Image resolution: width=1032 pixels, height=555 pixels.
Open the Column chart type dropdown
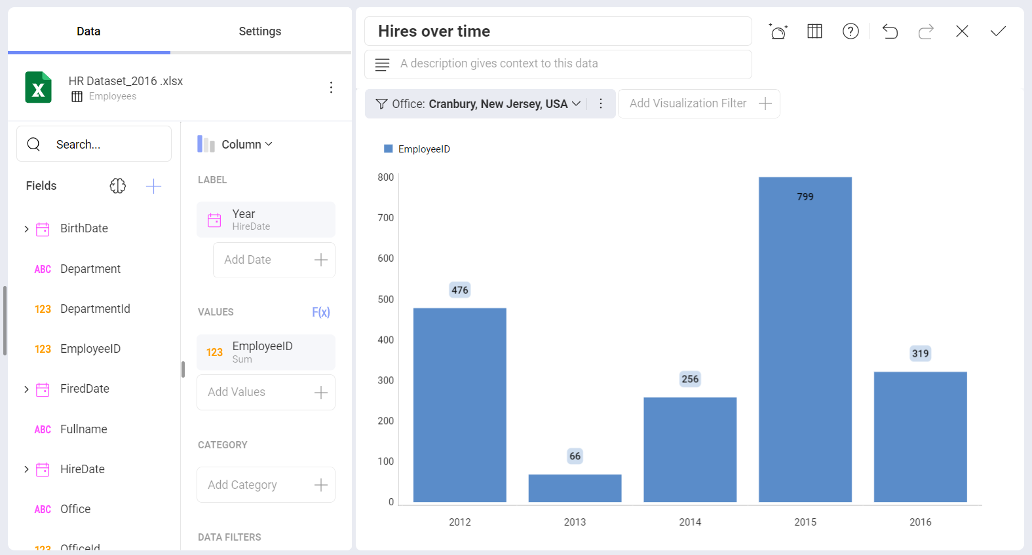(x=235, y=145)
